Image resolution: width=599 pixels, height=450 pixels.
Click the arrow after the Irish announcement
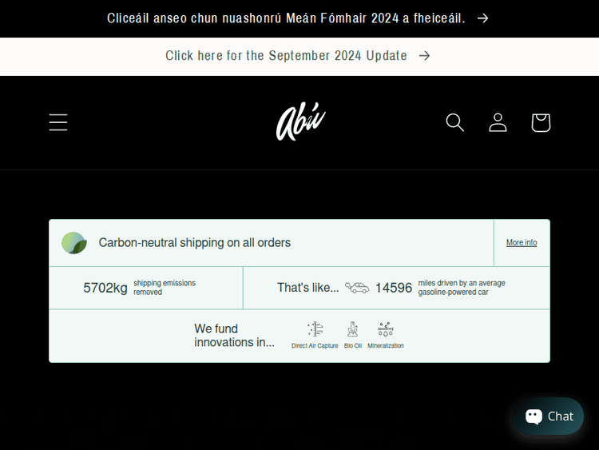point(482,18)
